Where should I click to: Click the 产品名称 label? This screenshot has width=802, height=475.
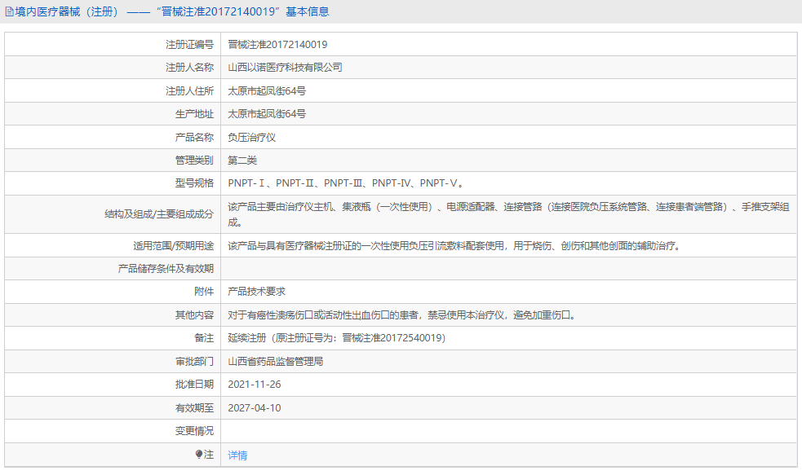[194, 138]
